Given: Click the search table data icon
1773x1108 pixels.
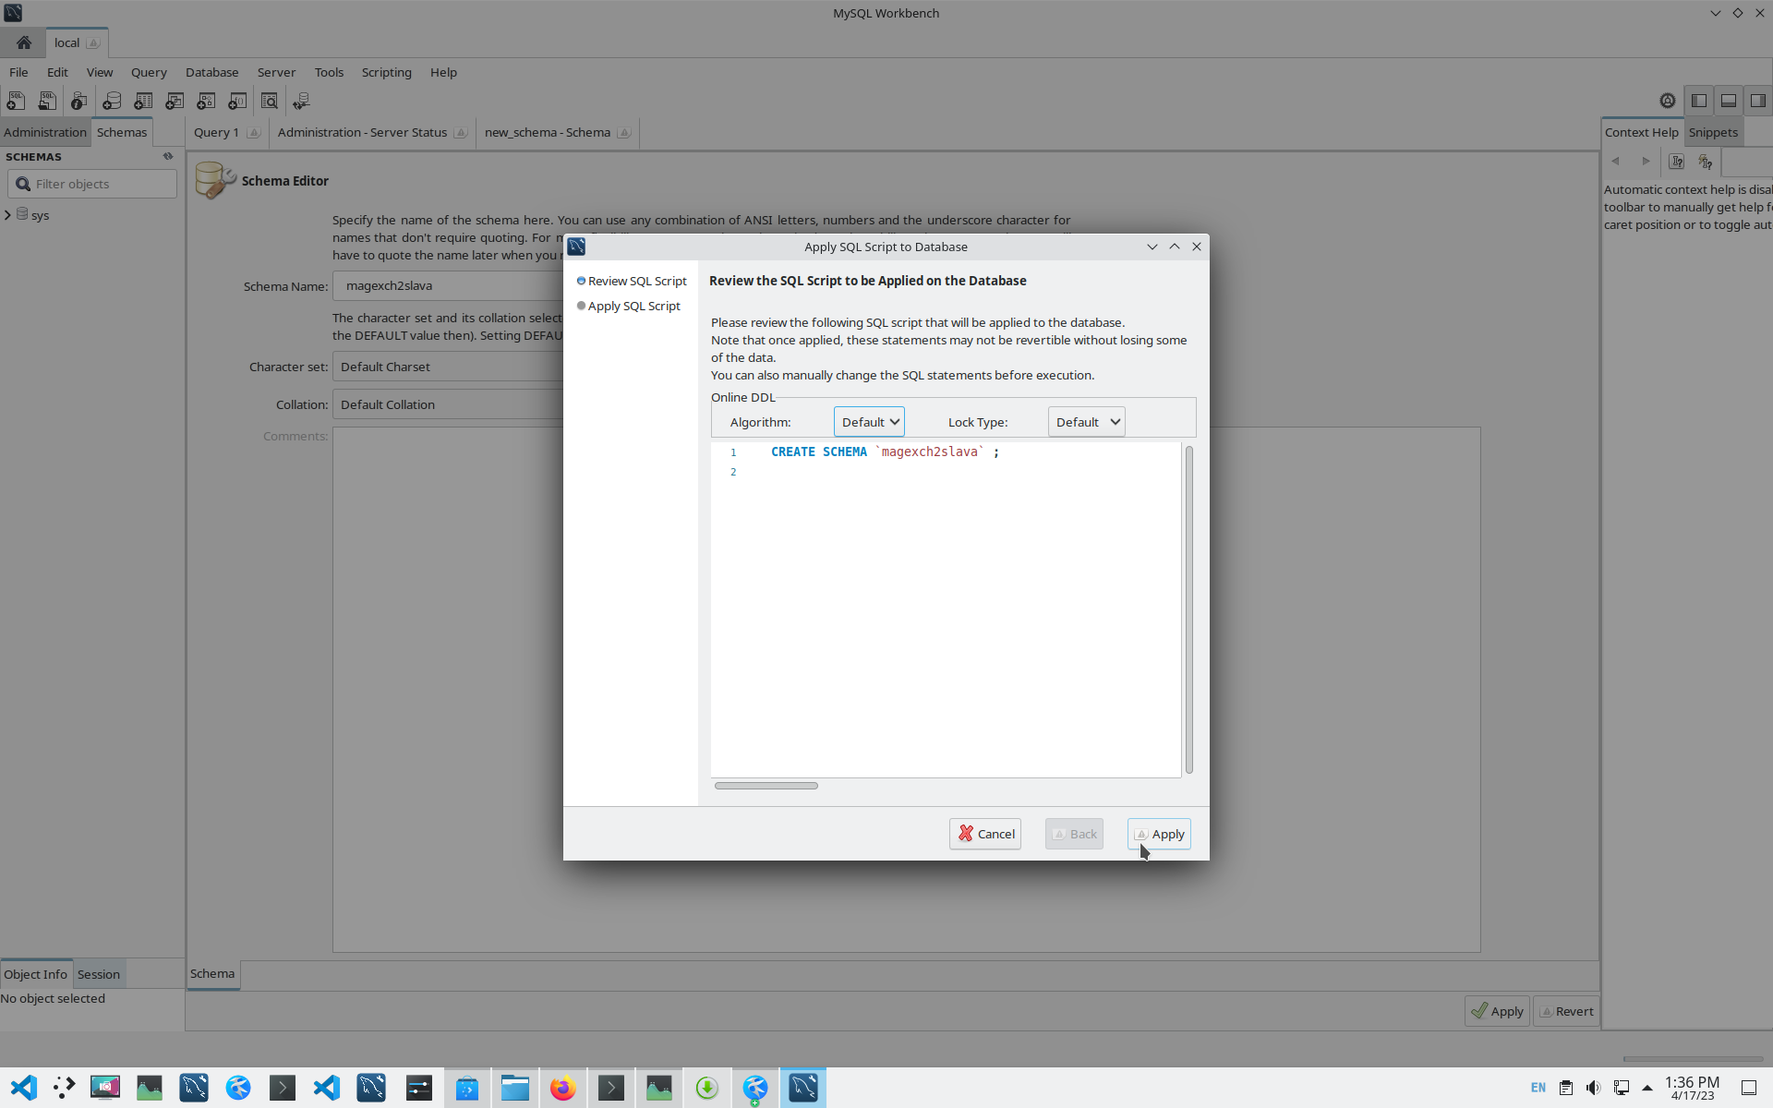Looking at the screenshot, I should 270,101.
